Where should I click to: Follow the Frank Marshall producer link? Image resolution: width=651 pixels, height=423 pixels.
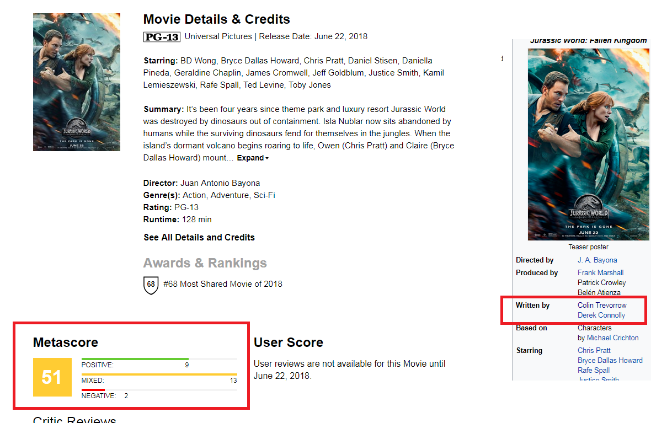(x=600, y=273)
